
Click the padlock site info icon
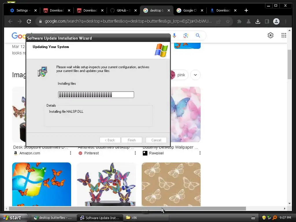[x=40, y=21]
